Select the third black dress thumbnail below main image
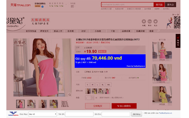The width and height of the screenshot is (189, 118). [43, 104]
